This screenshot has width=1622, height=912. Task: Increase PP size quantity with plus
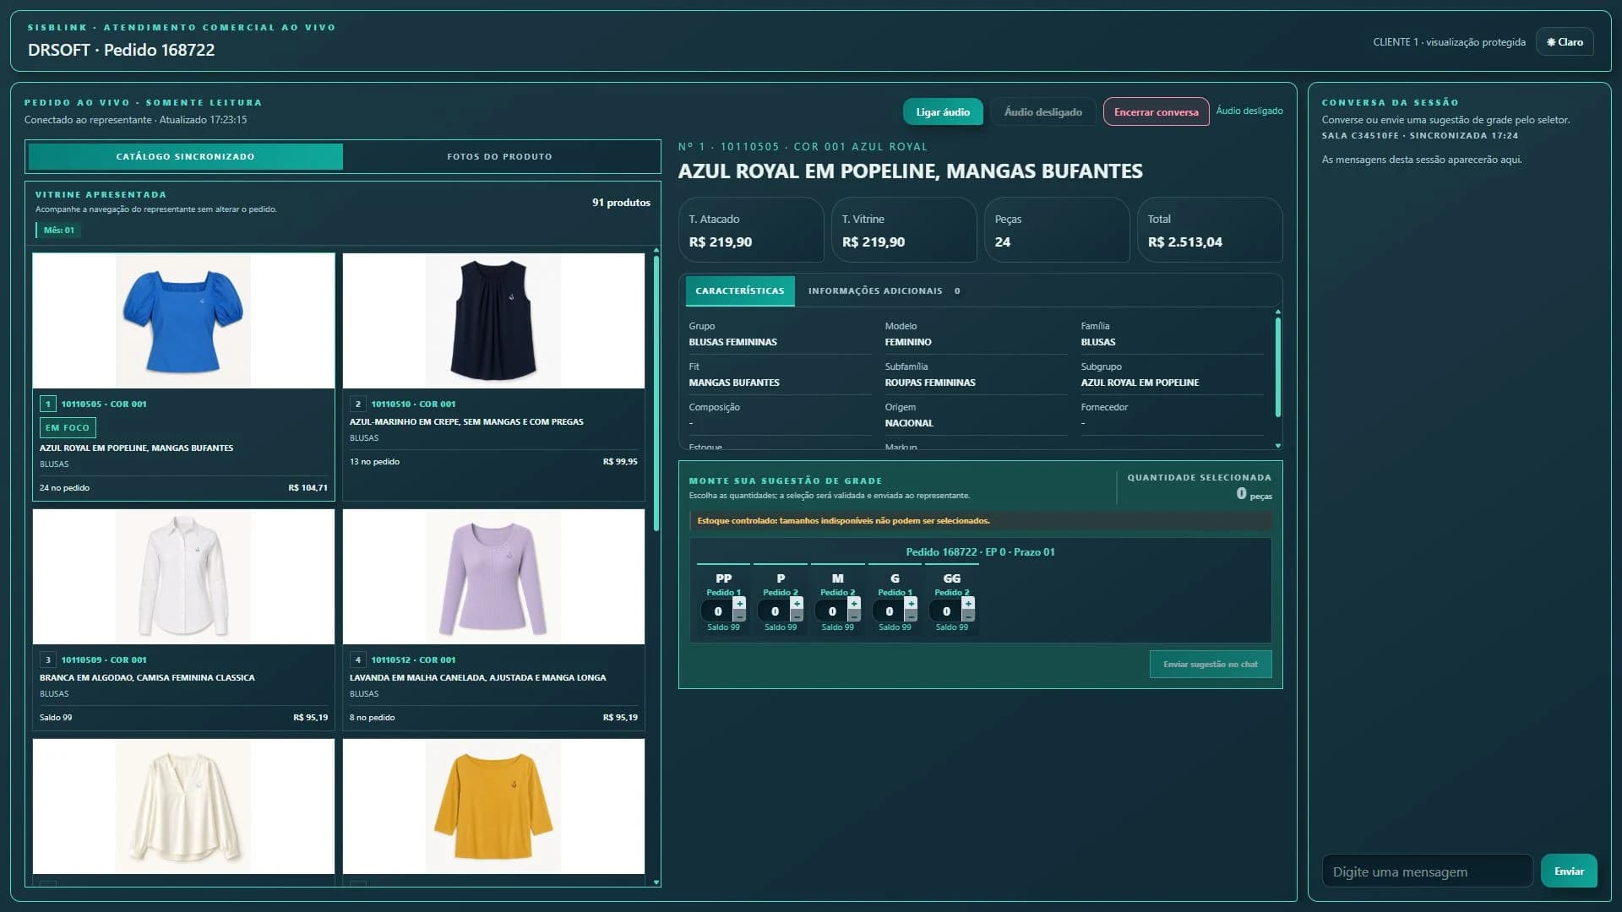[x=740, y=604]
